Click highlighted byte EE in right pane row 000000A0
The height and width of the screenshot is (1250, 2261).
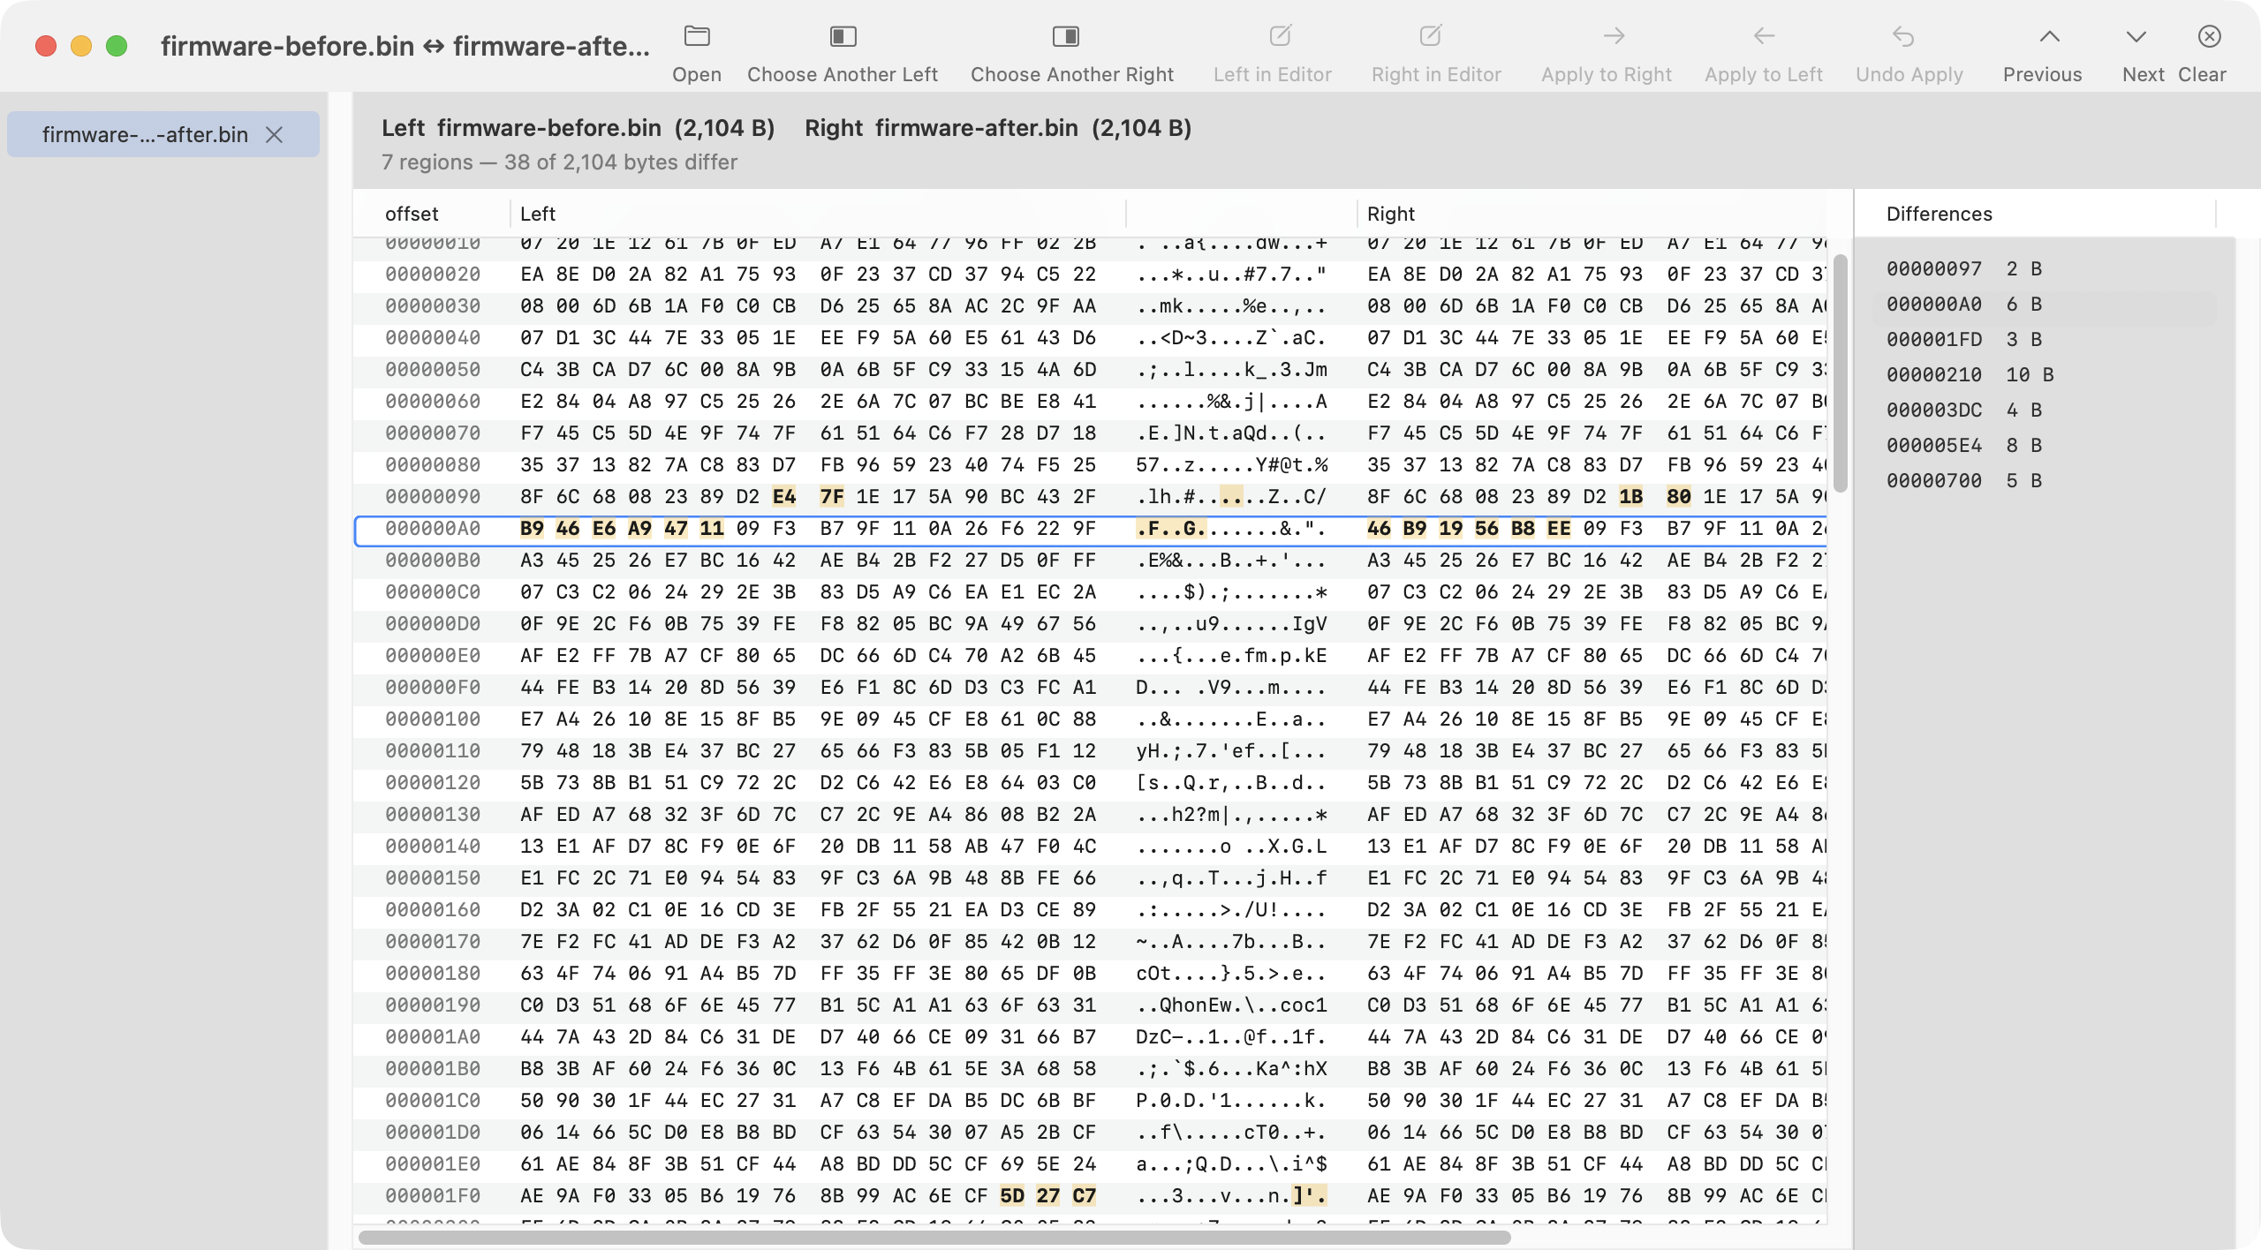(x=1559, y=529)
